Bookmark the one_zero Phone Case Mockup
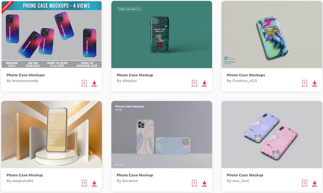Image resolution: width=323 pixels, height=193 pixels. (x=305, y=183)
